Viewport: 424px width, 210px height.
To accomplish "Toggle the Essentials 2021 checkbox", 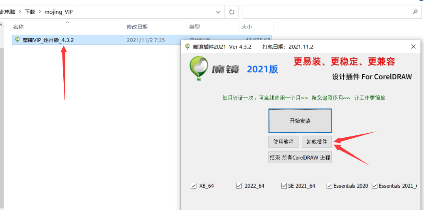I will (x=374, y=186).
